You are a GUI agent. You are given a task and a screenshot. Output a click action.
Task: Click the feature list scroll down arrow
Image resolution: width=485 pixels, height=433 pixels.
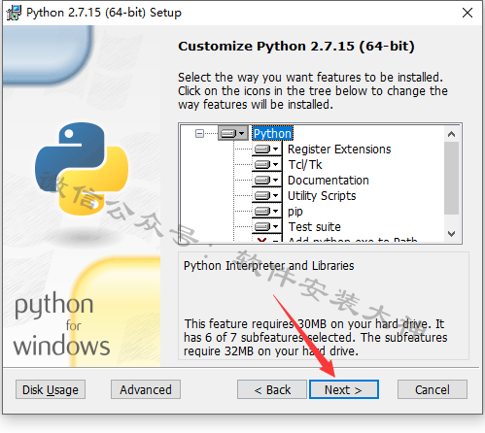coord(451,233)
